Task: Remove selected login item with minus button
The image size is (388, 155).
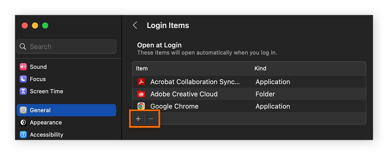Action: pyautogui.click(x=151, y=119)
